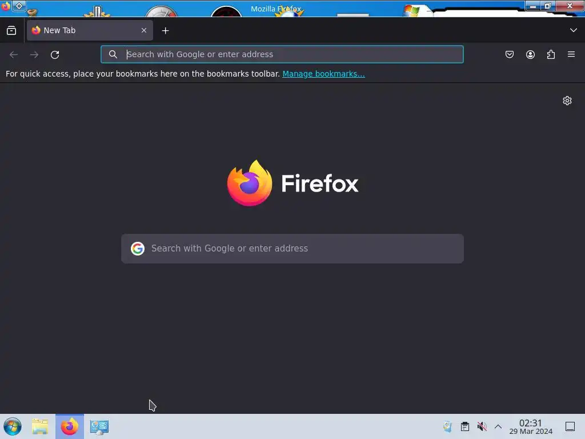Viewport: 585px width, 439px height.
Task: Maximize the Mozilla Firefox window
Action: pos(548,6)
